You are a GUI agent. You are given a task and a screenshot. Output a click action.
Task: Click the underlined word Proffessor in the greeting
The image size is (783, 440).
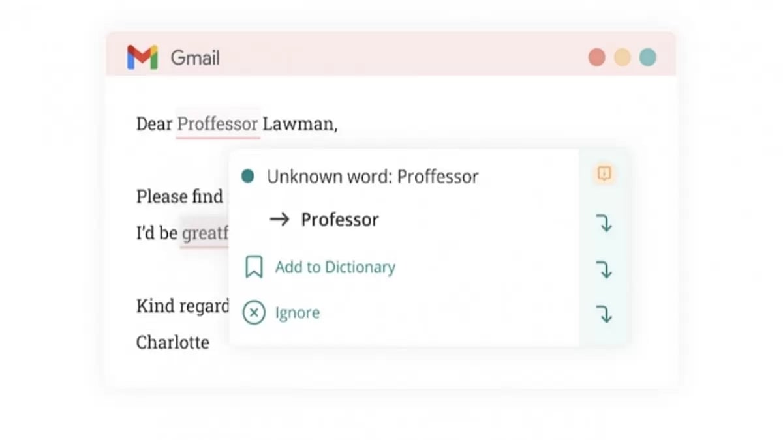[x=217, y=124]
